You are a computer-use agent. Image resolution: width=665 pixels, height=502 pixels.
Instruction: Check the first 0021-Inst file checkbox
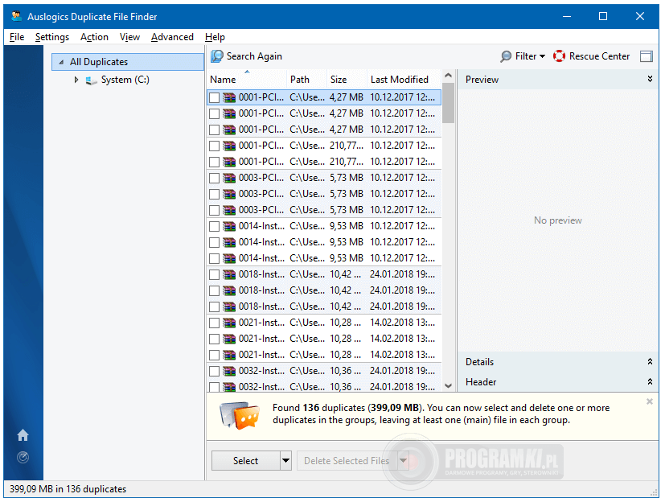click(215, 323)
